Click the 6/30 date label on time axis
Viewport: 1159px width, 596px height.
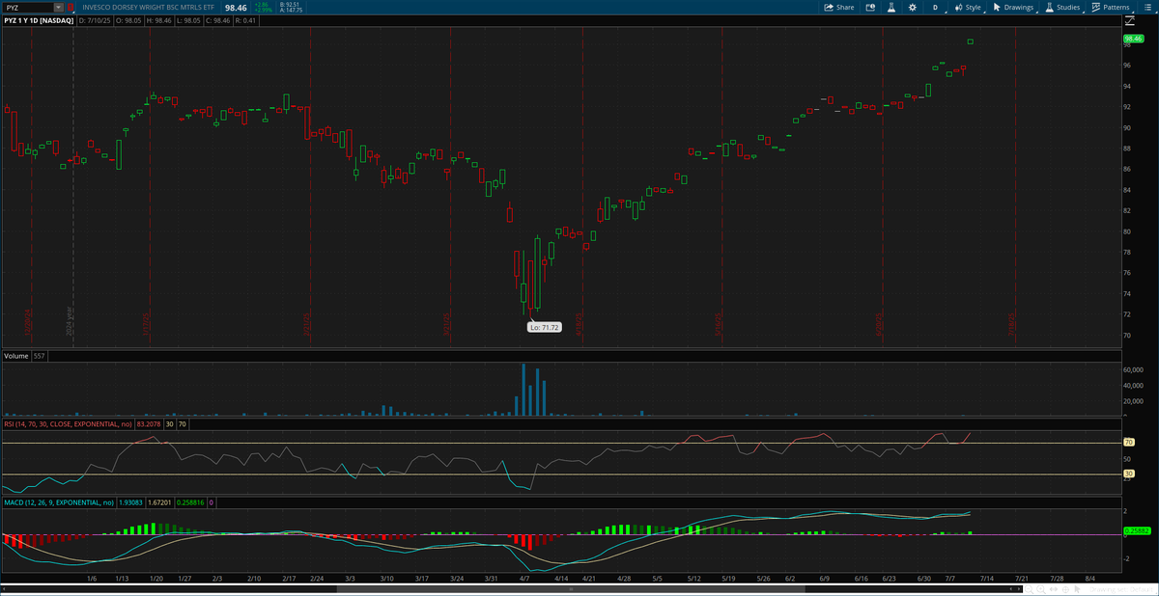(x=922, y=579)
